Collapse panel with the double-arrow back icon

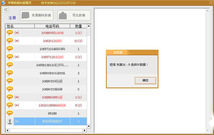tap(5, 10)
